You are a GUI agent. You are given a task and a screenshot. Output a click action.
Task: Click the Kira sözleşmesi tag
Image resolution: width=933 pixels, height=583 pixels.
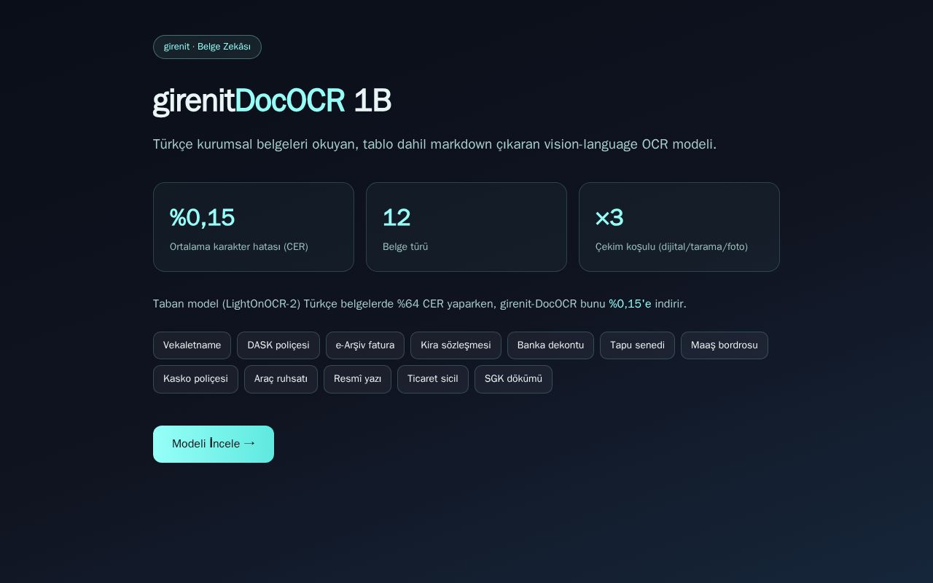pyautogui.click(x=456, y=345)
